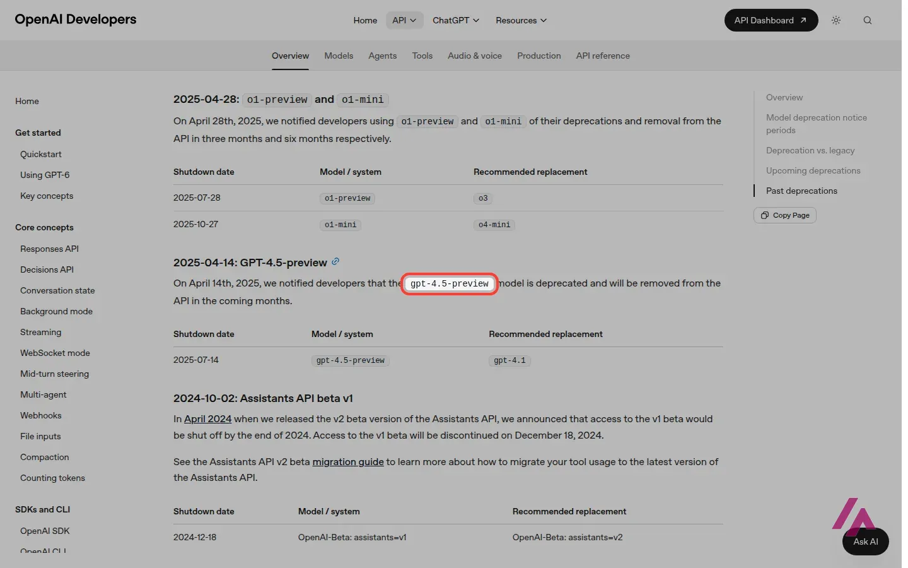The image size is (908, 568).
Task: Click the anchor link icon beside GPT-4.5-preview heading
Action: 335,261
